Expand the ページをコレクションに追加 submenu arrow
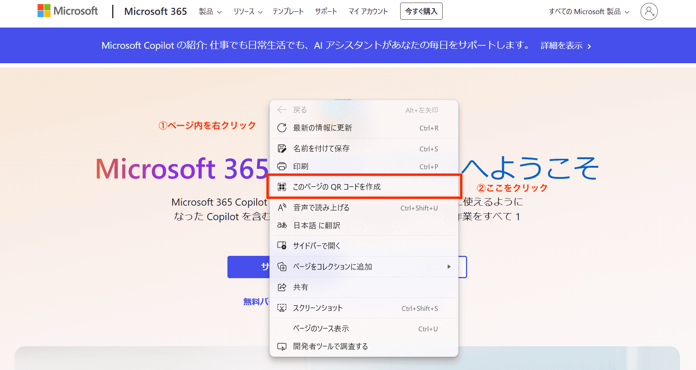Screen dimensions: 696x370 coord(449,267)
